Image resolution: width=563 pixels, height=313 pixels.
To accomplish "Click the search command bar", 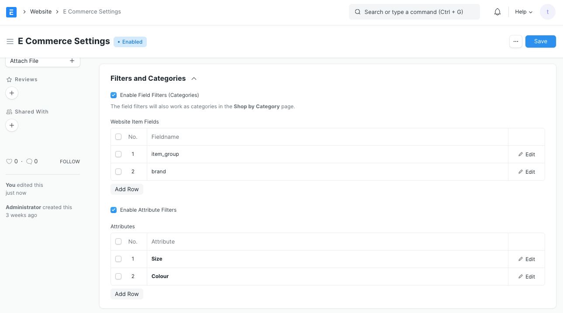I will (414, 12).
